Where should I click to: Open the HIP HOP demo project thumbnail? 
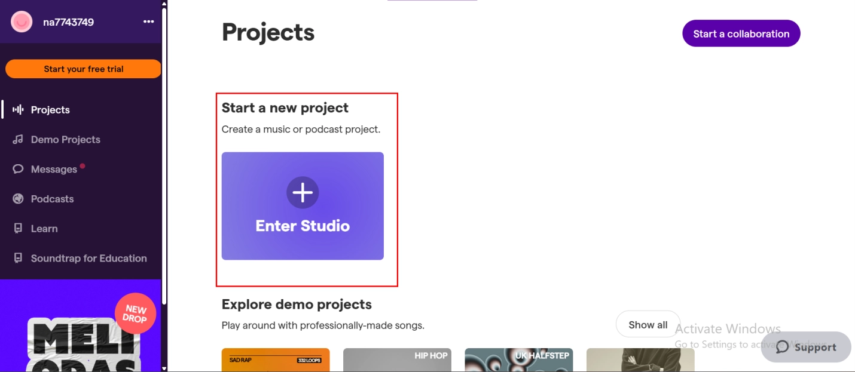[397, 360]
